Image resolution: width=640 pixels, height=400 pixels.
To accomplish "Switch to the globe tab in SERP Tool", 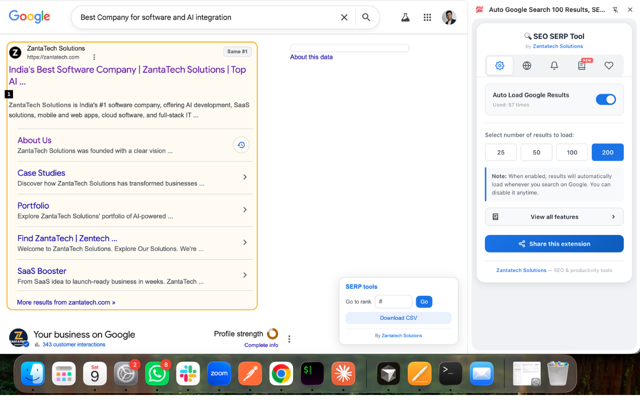I will click(527, 65).
